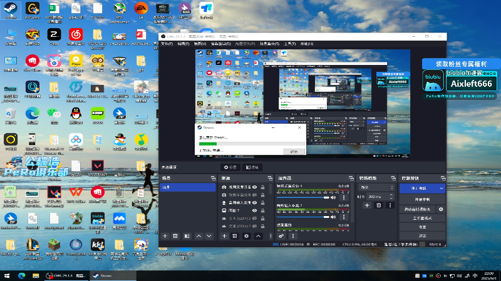Open Edge browser from the taskbar
The image size is (501, 281).
(x=22, y=275)
